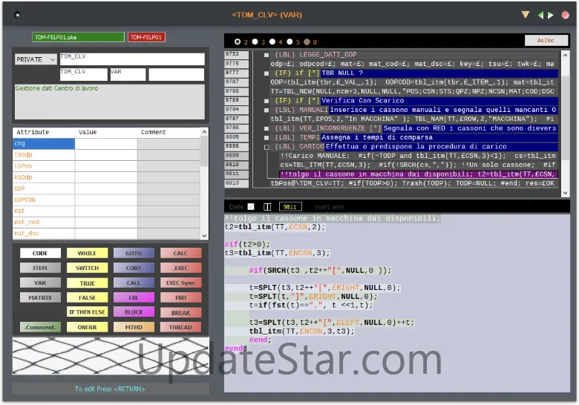Viewport: 579px width, 405px height.
Task: Select radio option 3
Action: coord(255,42)
